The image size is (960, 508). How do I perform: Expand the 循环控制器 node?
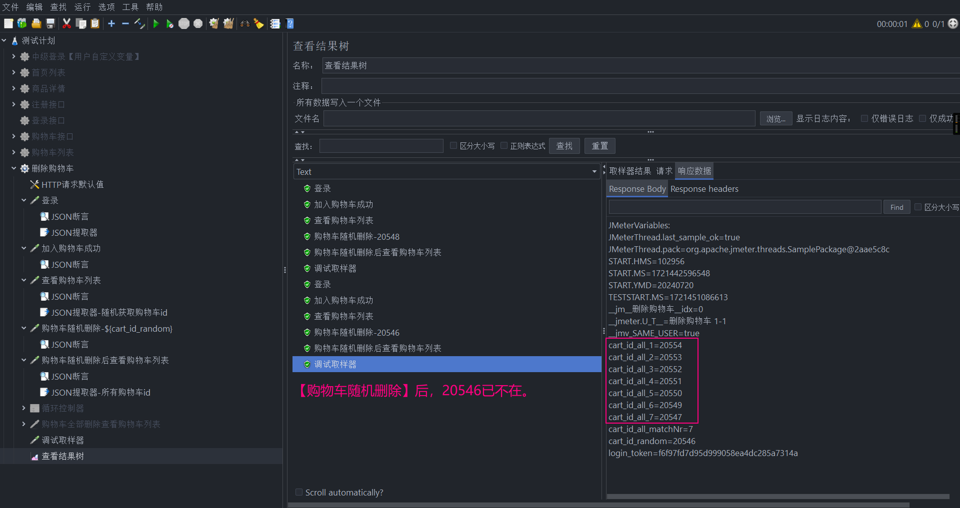point(23,408)
